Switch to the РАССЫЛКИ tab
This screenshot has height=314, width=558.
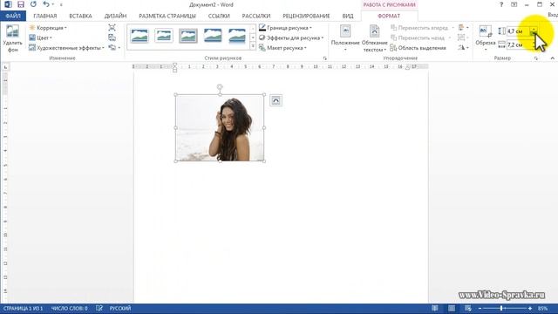pyautogui.click(x=256, y=16)
